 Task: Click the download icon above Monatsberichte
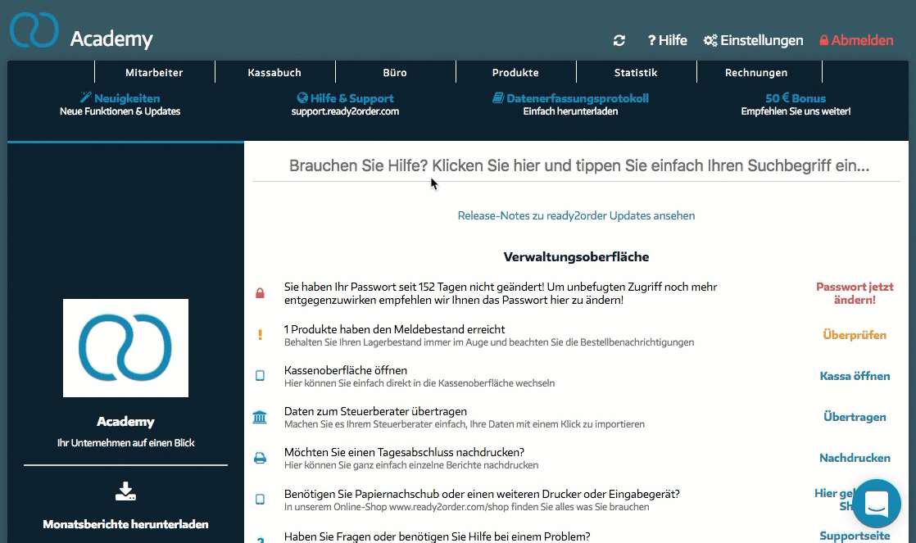125,491
